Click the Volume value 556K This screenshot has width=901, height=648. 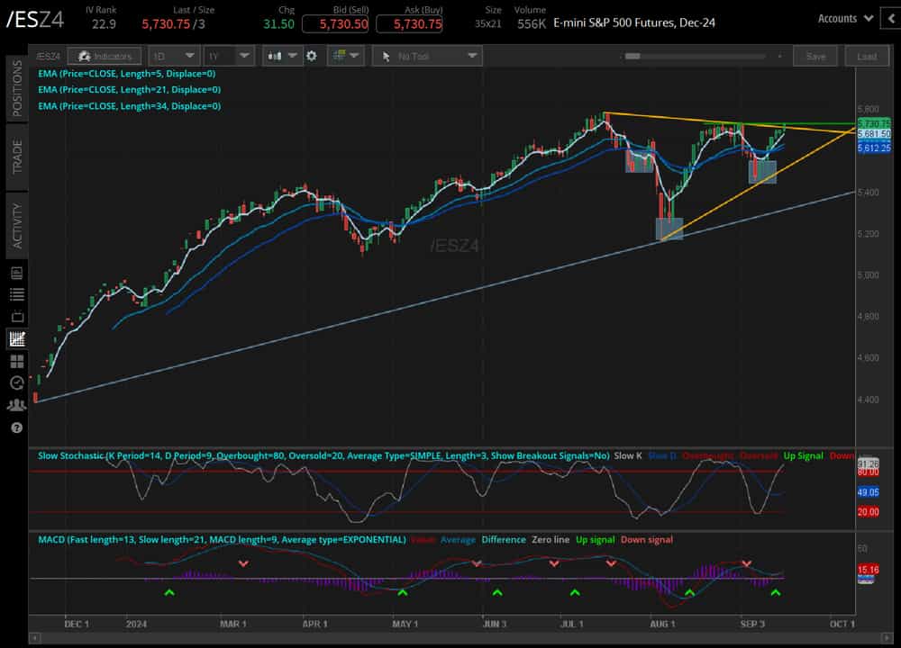coord(532,24)
